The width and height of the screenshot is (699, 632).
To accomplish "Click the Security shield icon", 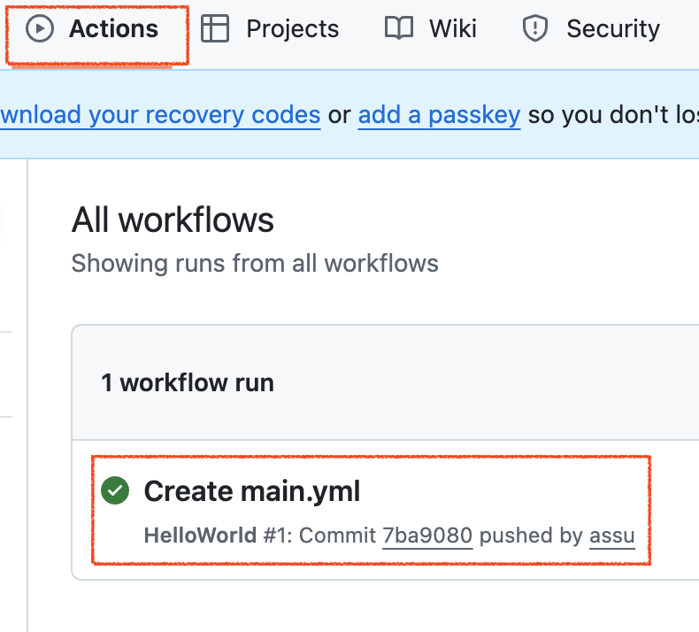I will (x=535, y=29).
